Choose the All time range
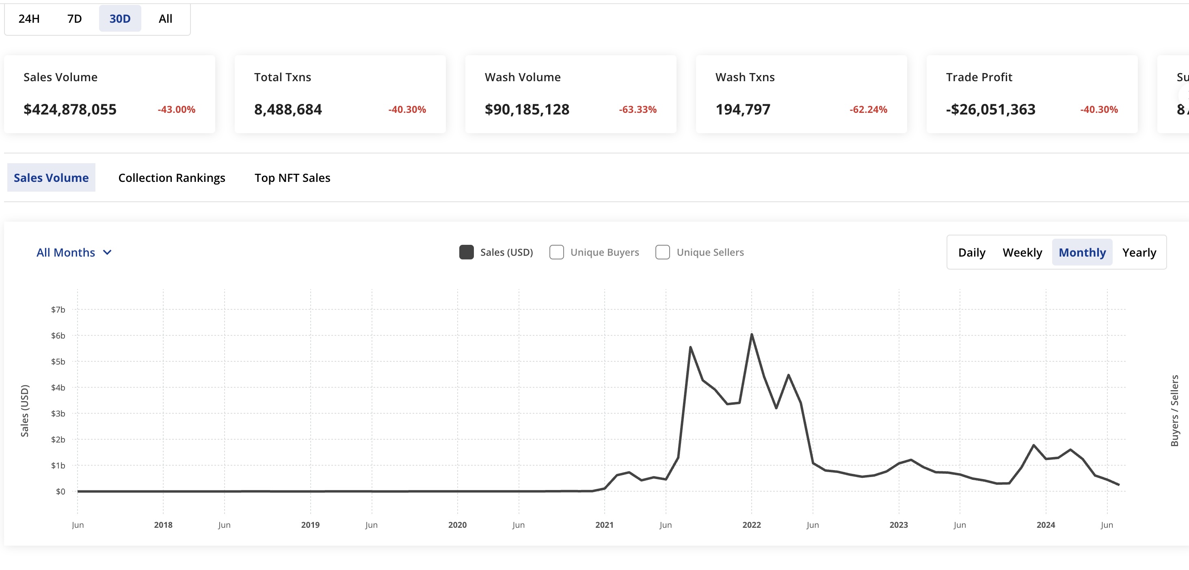The image size is (1189, 570). (x=165, y=18)
